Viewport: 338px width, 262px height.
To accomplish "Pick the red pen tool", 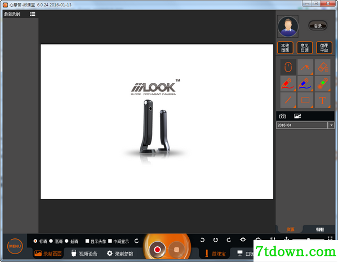I will tap(288, 83).
